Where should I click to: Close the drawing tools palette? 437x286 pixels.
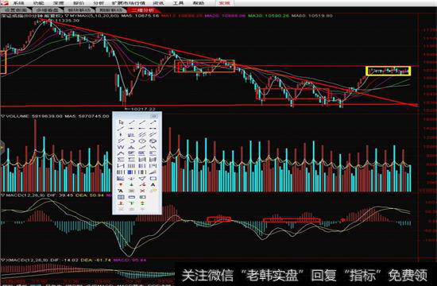click(155, 116)
